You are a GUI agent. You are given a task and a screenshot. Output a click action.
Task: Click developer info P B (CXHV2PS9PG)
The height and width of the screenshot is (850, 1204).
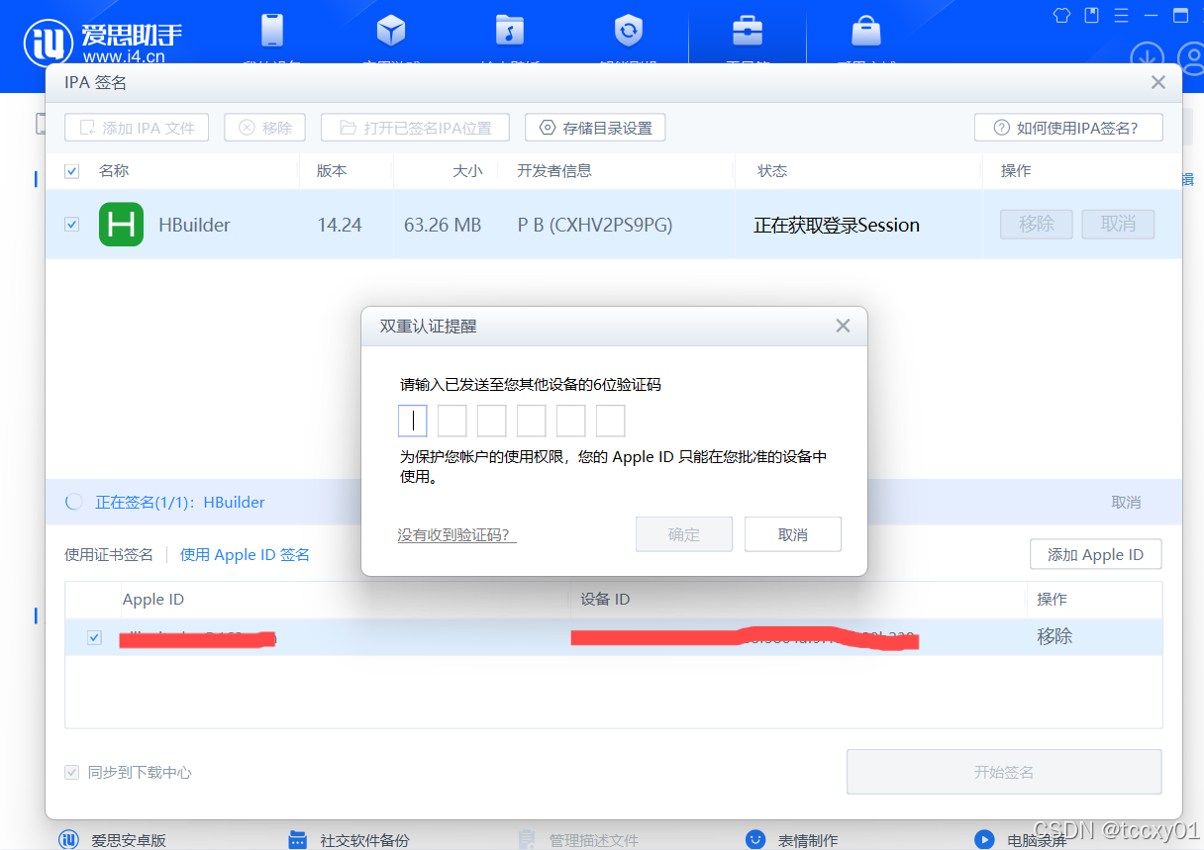coord(595,225)
